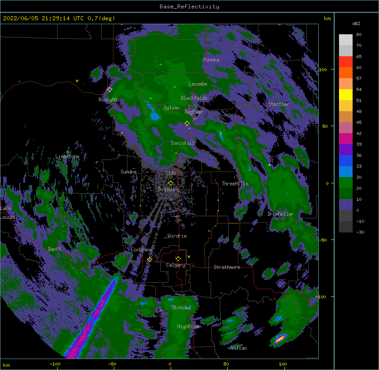Click the km label at the top right
379x370 pixels.
click(x=328, y=18)
